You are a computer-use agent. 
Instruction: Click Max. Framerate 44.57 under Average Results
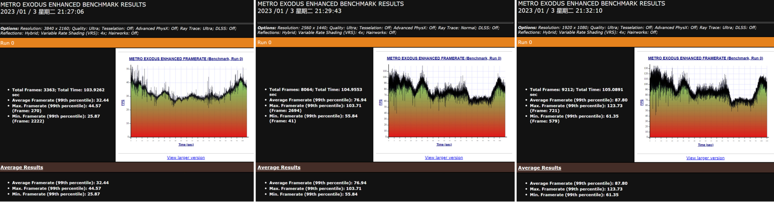coord(57,188)
